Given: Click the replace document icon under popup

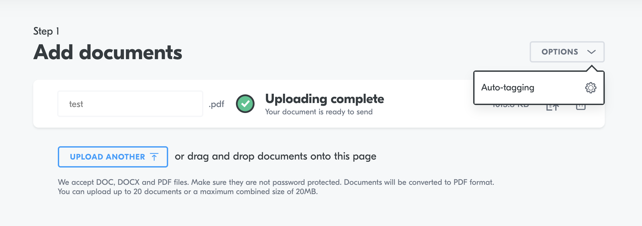Looking at the screenshot, I should [553, 107].
